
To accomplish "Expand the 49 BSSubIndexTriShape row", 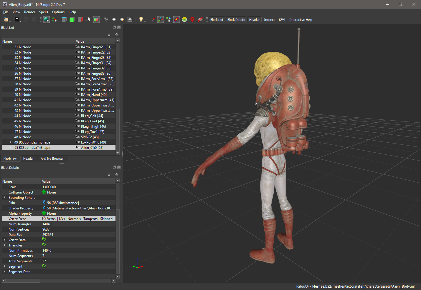I will [x=11, y=142].
